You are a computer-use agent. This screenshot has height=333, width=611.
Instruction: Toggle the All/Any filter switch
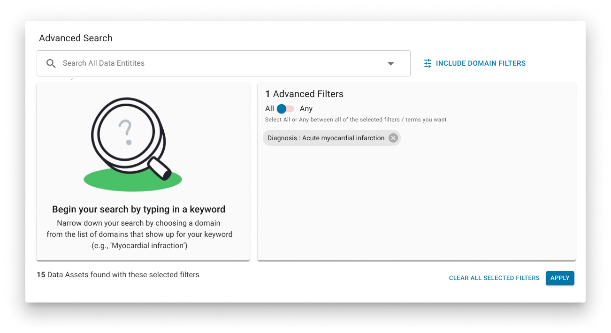tap(285, 109)
